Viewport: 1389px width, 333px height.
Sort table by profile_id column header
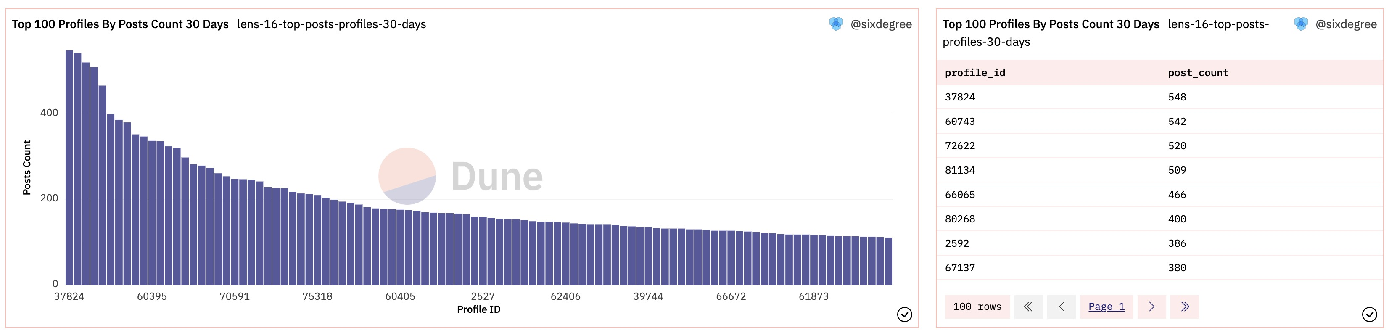[975, 73]
